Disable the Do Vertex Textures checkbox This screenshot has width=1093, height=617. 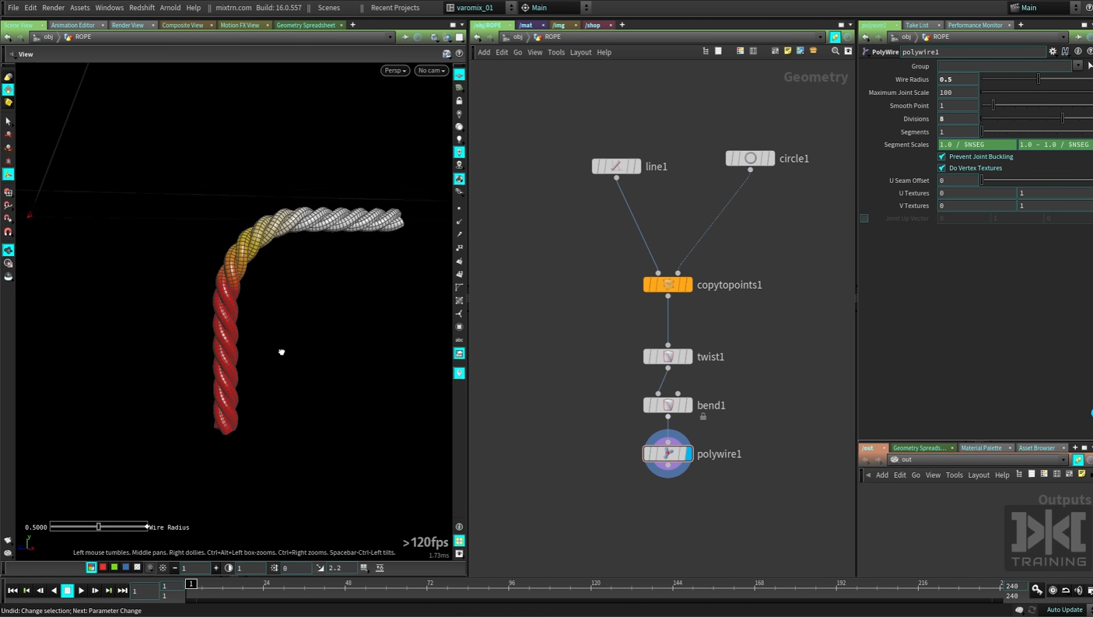coord(942,168)
